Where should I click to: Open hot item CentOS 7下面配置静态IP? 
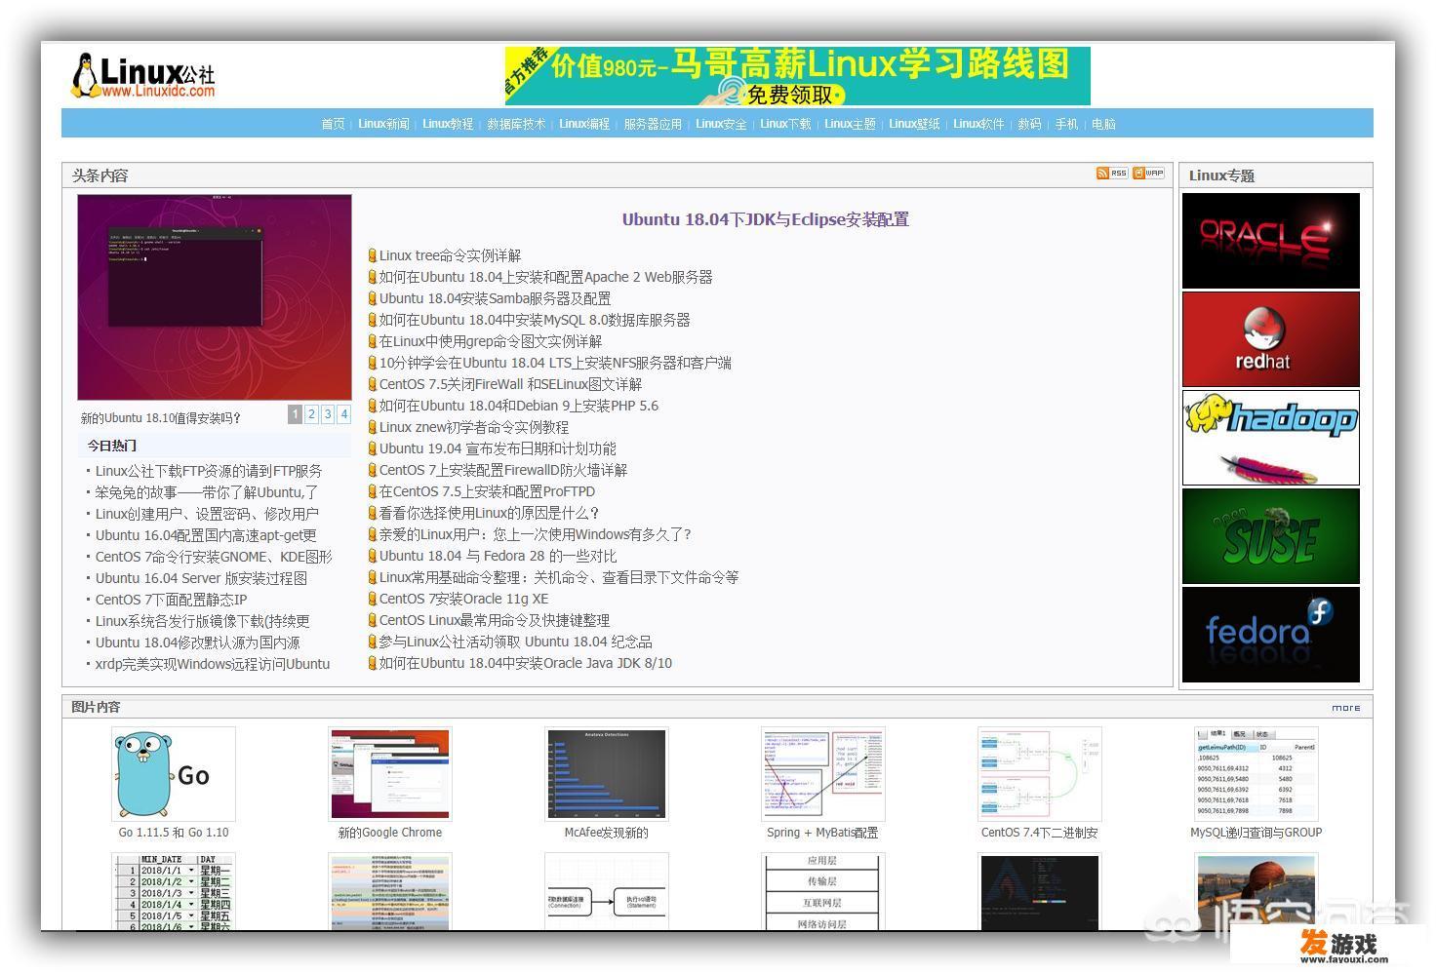[171, 600]
